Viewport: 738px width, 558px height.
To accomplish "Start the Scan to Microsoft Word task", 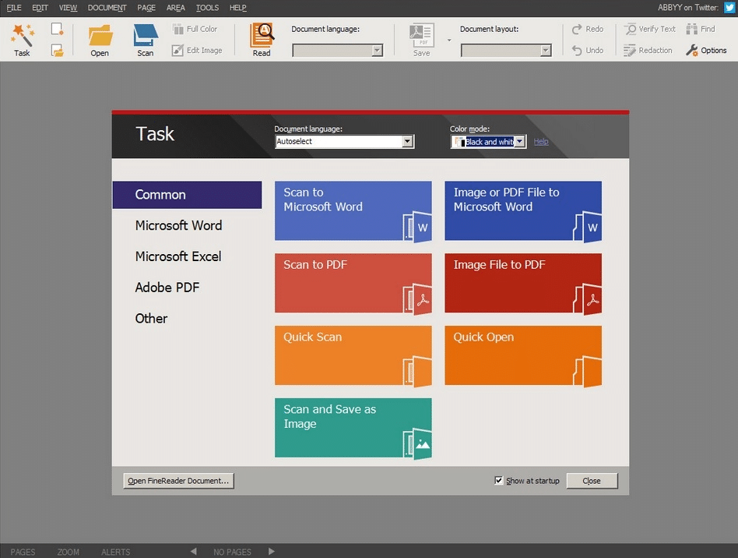I will coord(353,211).
